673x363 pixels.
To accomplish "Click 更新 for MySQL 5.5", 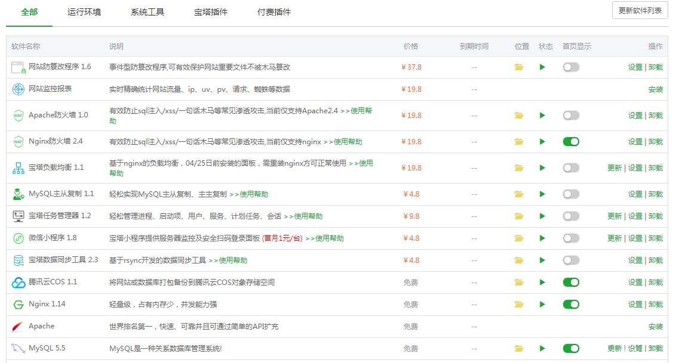I will (x=614, y=349).
